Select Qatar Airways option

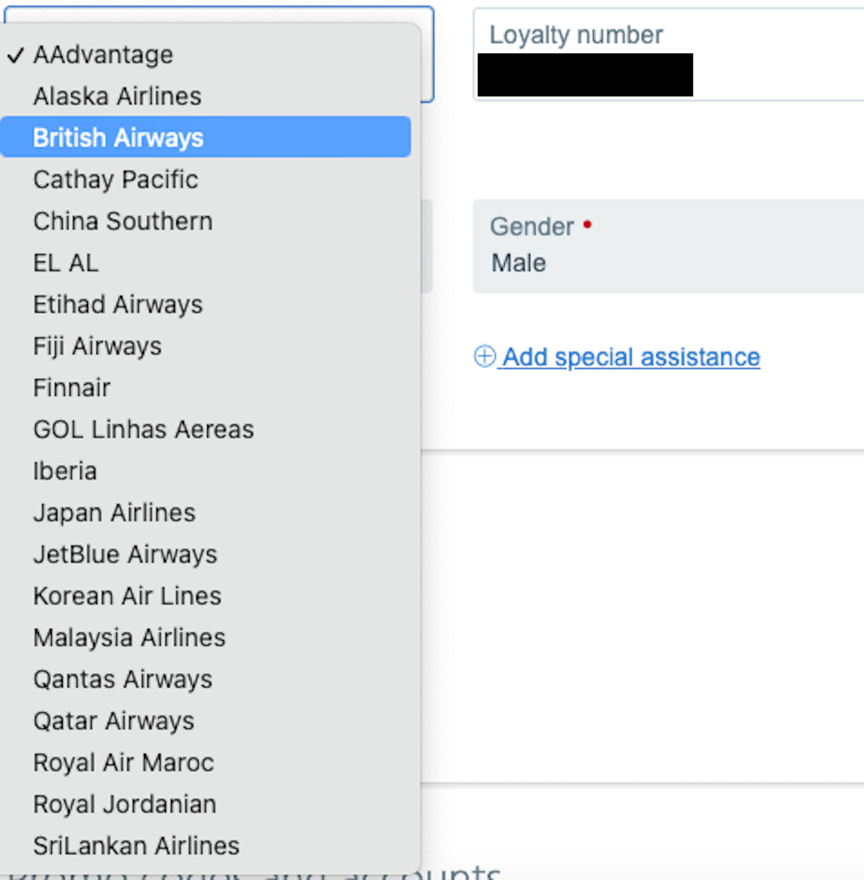click(113, 721)
